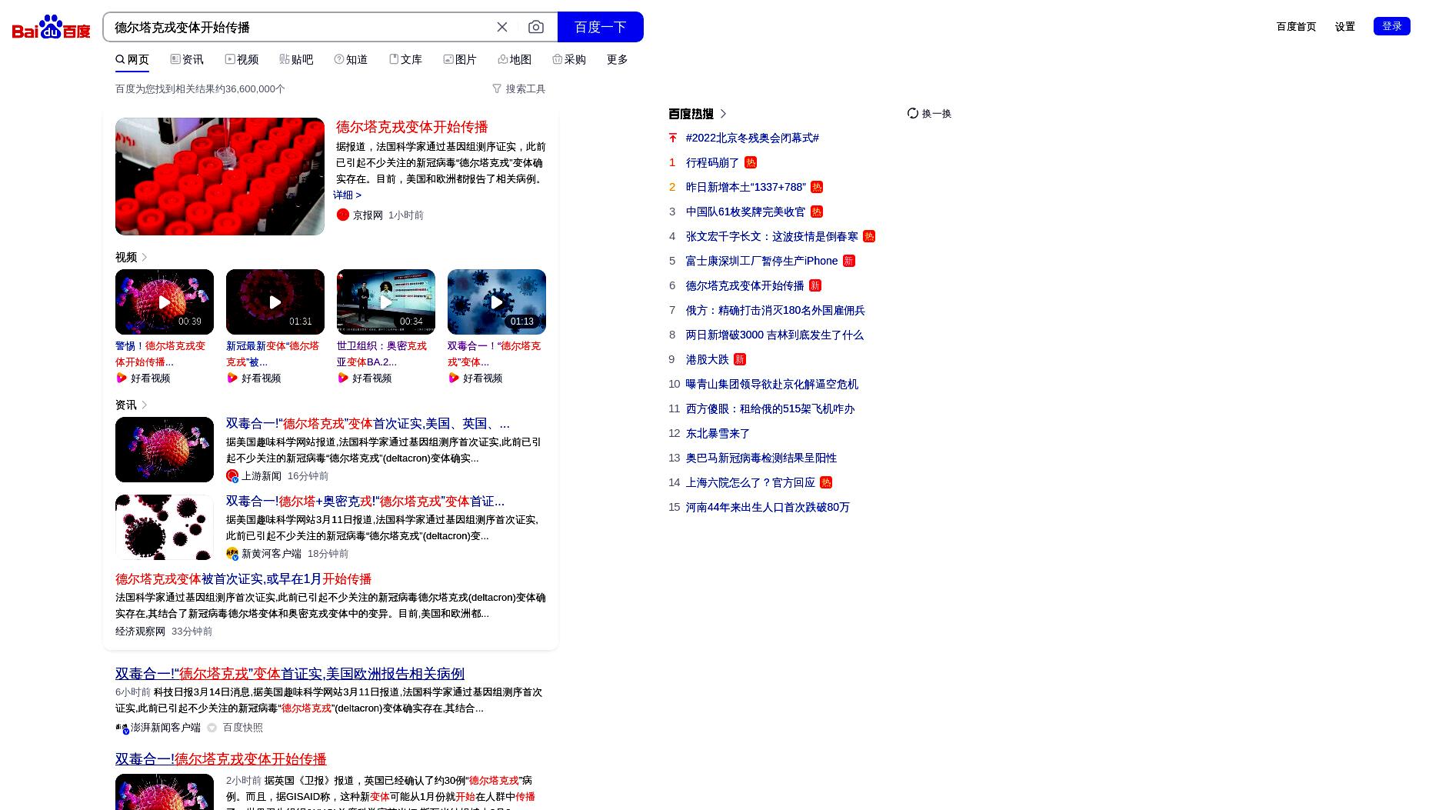Select the 网页 tab
The height and width of the screenshot is (810, 1429).
tap(132, 59)
